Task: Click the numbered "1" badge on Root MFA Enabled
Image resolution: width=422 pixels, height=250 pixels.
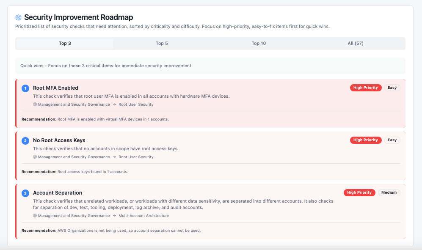Action: point(25,88)
